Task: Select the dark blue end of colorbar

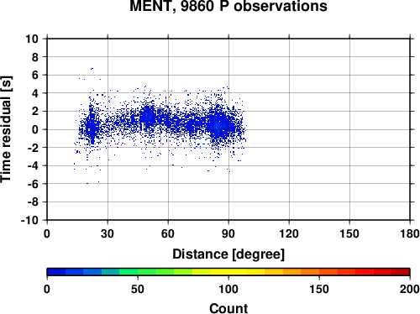Action: coord(56,272)
